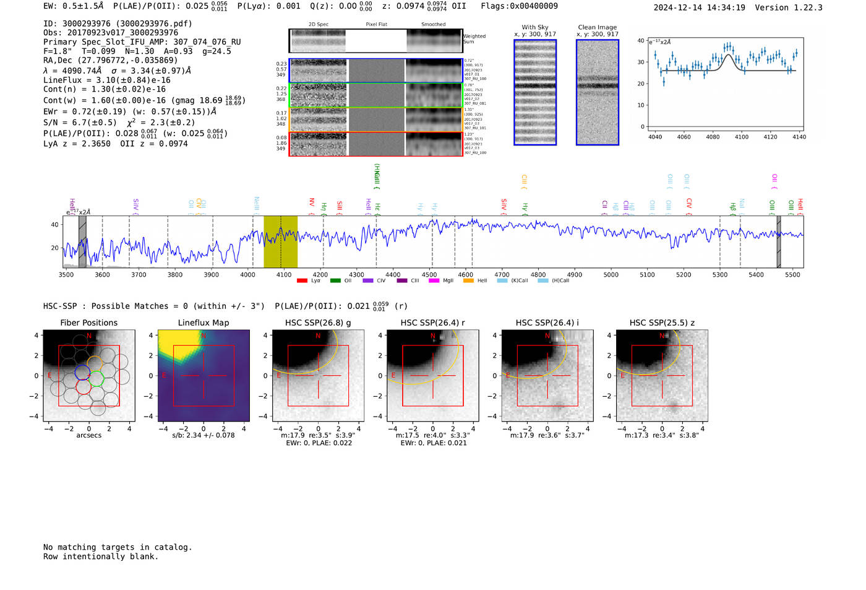Click the hatched gray band near 5460
The width and height of the screenshot is (866, 590).
[779, 241]
